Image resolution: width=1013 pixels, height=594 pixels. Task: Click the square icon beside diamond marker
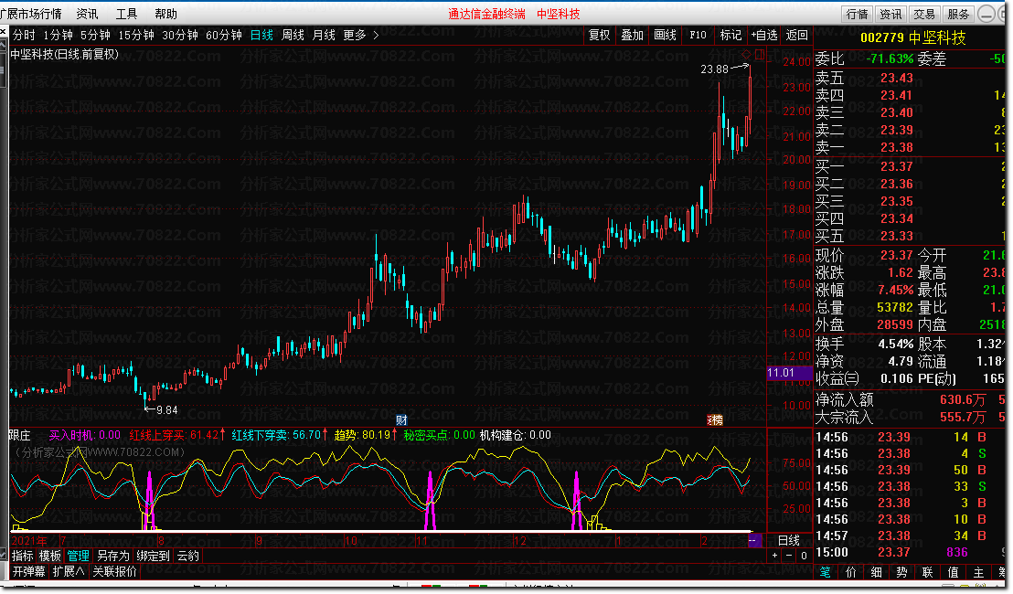point(759,54)
